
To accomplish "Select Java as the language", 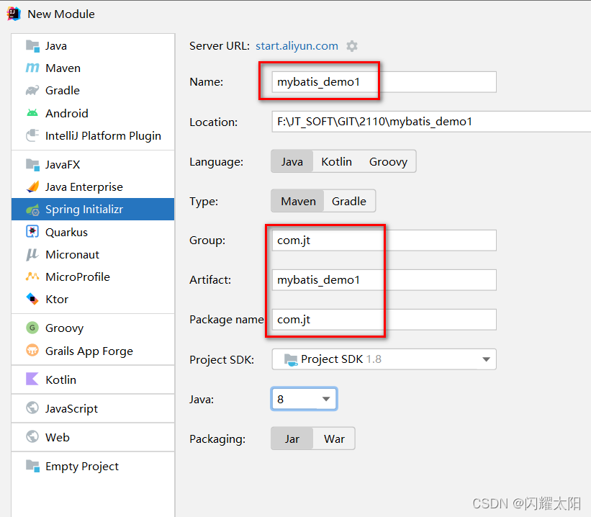I will pyautogui.click(x=292, y=162).
